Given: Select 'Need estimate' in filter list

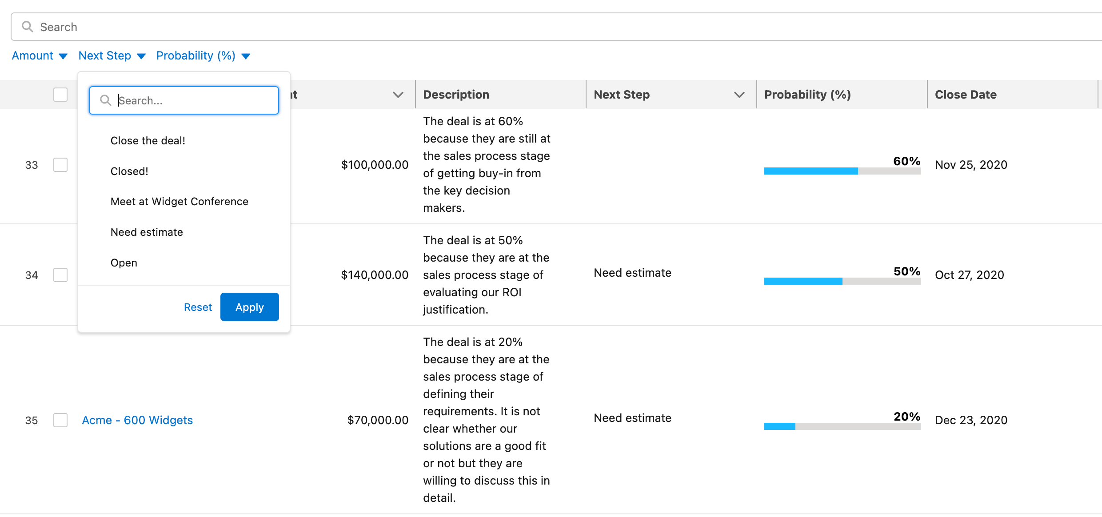Looking at the screenshot, I should pyautogui.click(x=147, y=232).
